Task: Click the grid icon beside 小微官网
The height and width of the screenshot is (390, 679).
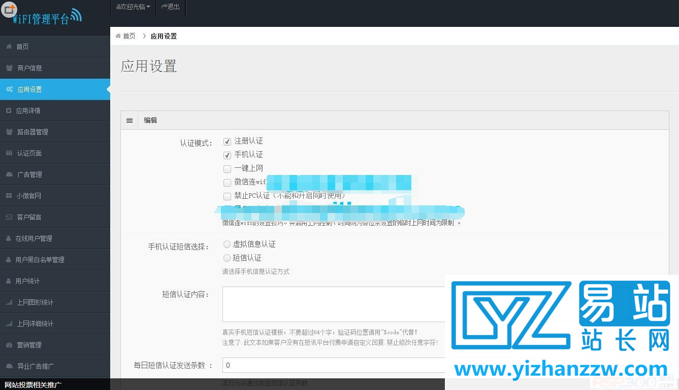Action: coord(9,196)
